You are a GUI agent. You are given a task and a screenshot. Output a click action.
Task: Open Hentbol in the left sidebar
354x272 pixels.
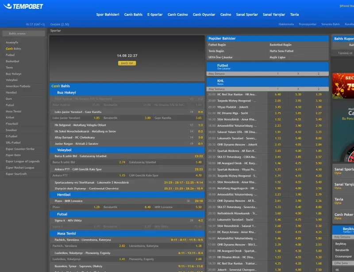(11, 93)
